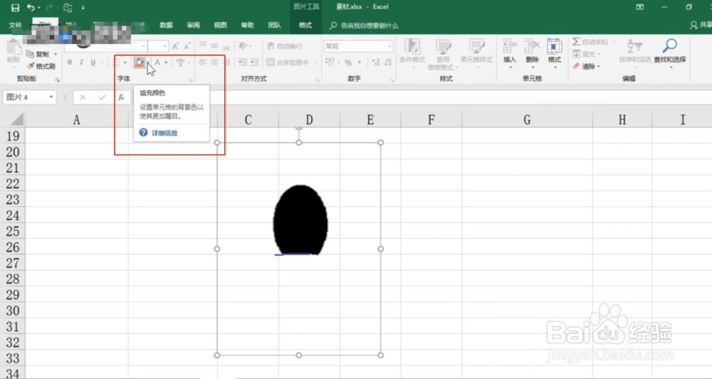Click the 排序和筛选 sort and filter icon

[635, 46]
